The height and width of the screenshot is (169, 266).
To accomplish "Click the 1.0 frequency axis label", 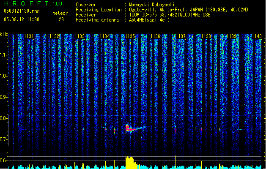I will 4,76.
